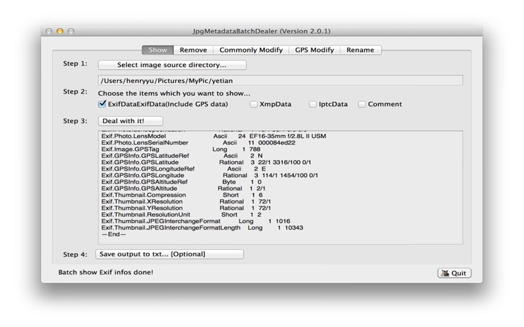Click the Exif.GPSInfo.GPSLongitudeRef line
The width and height of the screenshot is (524, 327).
click(184, 169)
